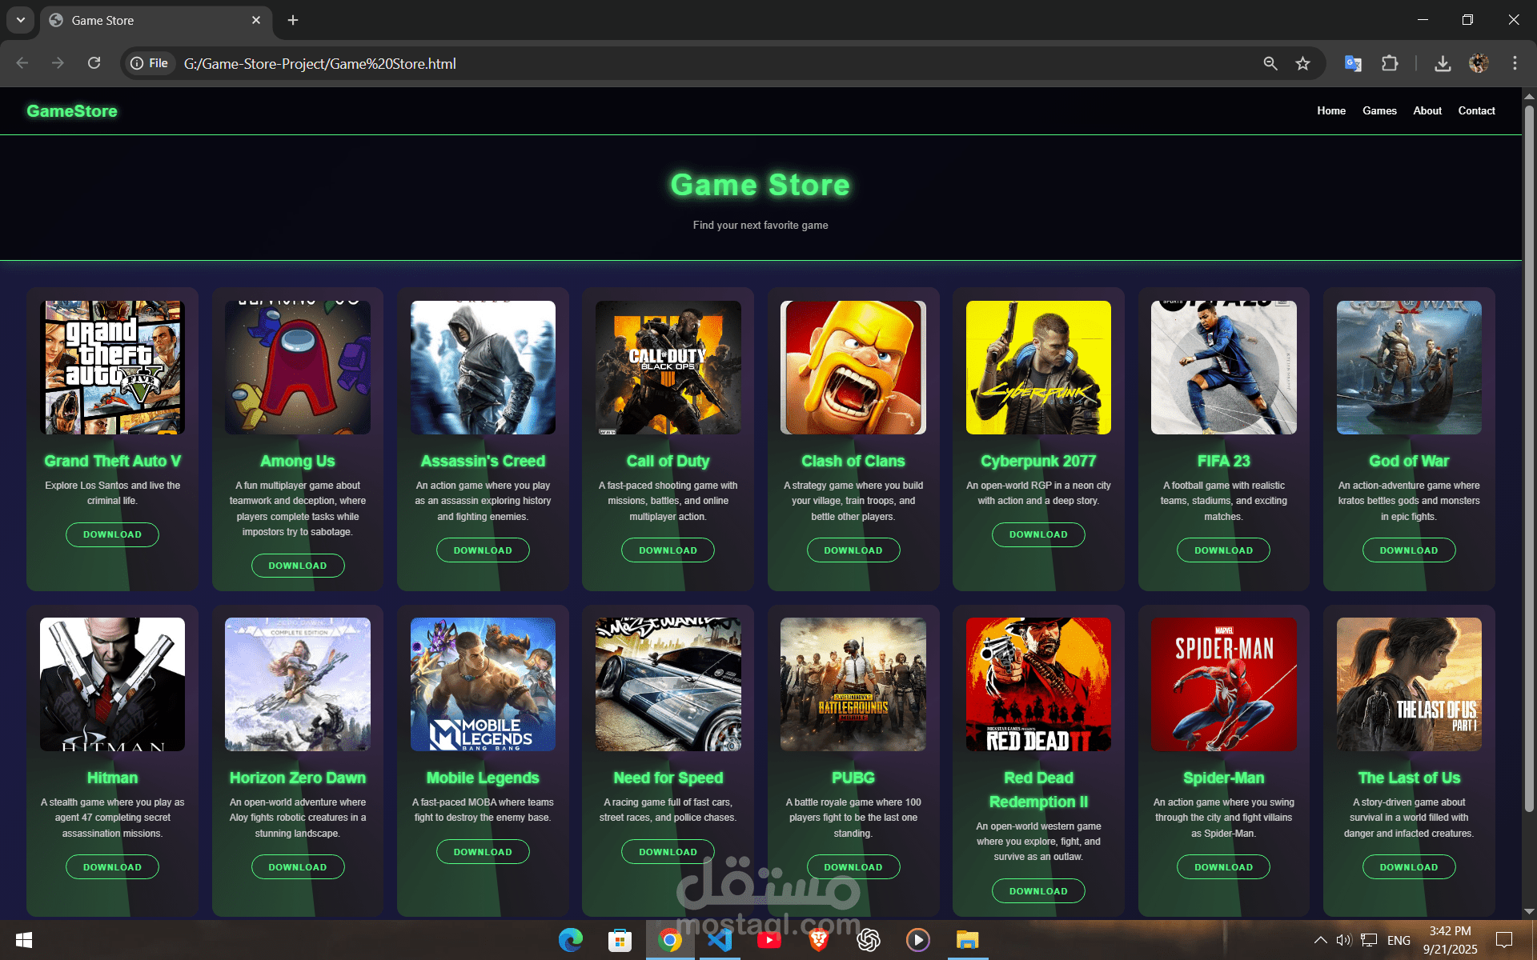Click the Need for Speed cover image

coord(668,685)
